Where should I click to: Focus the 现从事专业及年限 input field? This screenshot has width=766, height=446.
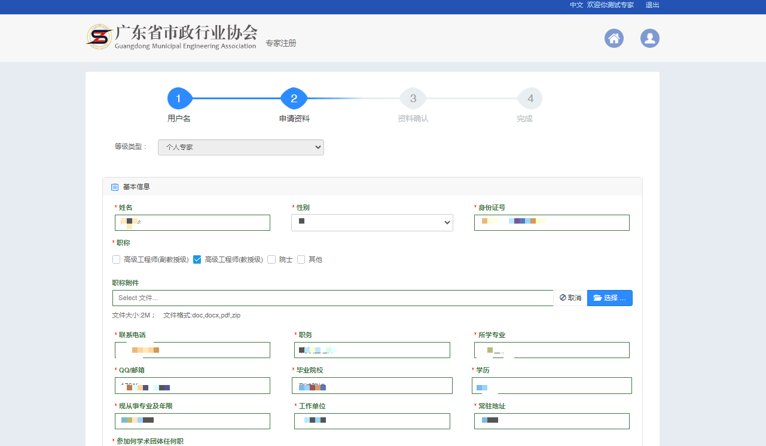(x=193, y=421)
